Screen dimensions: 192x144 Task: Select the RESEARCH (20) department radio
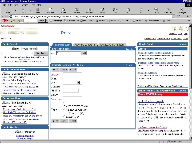65,113
